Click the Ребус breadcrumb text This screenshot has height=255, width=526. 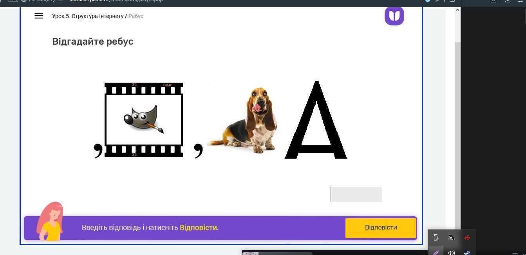136,16
